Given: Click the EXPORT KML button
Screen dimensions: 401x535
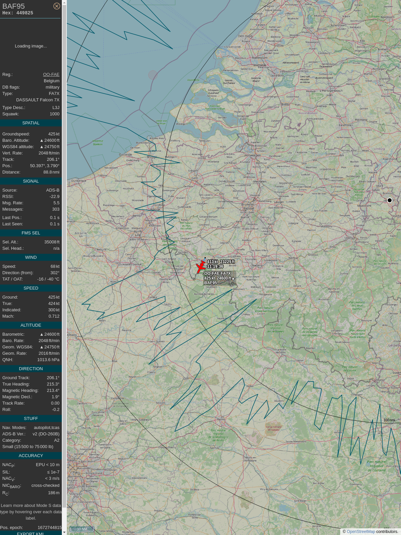Looking at the screenshot, I should 30,534.
